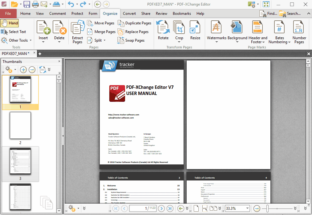Click Extract Pages
The image size is (312, 215).
point(77,32)
